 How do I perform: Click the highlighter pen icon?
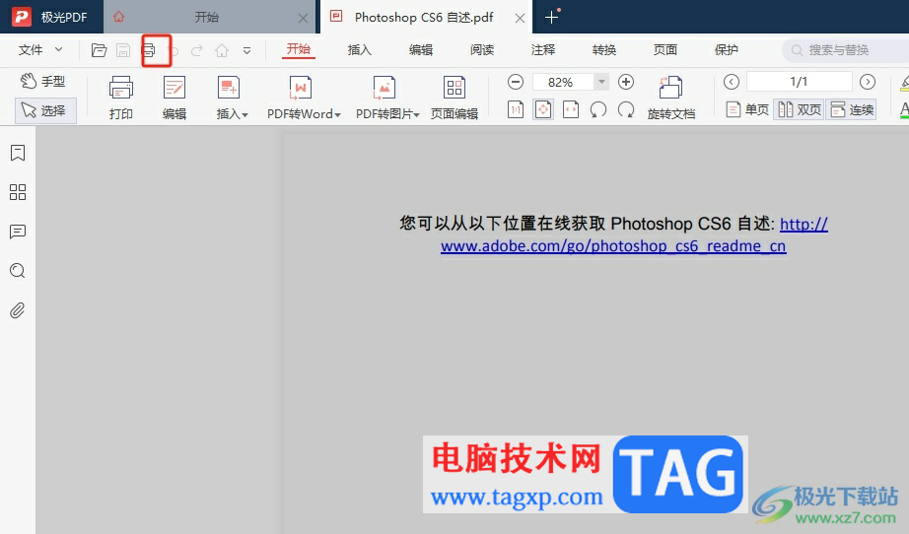(904, 83)
